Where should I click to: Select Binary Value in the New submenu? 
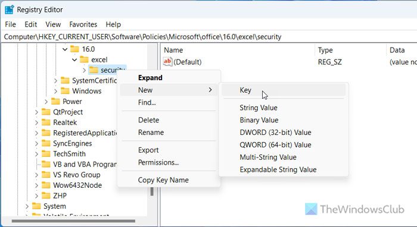point(284,120)
